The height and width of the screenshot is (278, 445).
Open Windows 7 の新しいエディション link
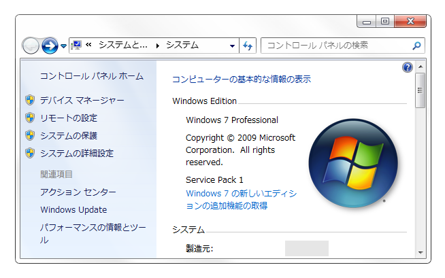click(x=242, y=199)
